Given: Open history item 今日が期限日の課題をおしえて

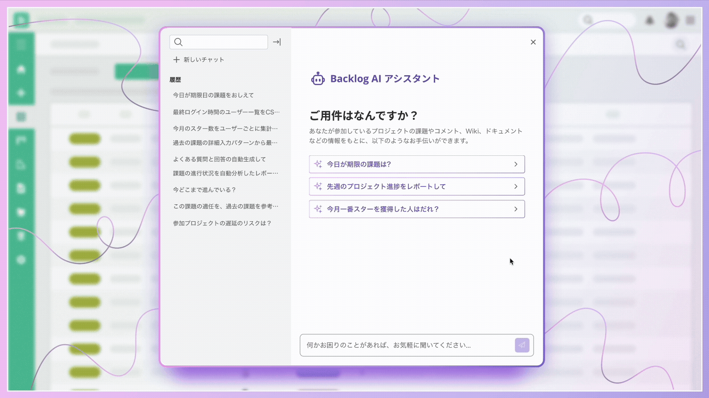Looking at the screenshot, I should click(x=213, y=95).
